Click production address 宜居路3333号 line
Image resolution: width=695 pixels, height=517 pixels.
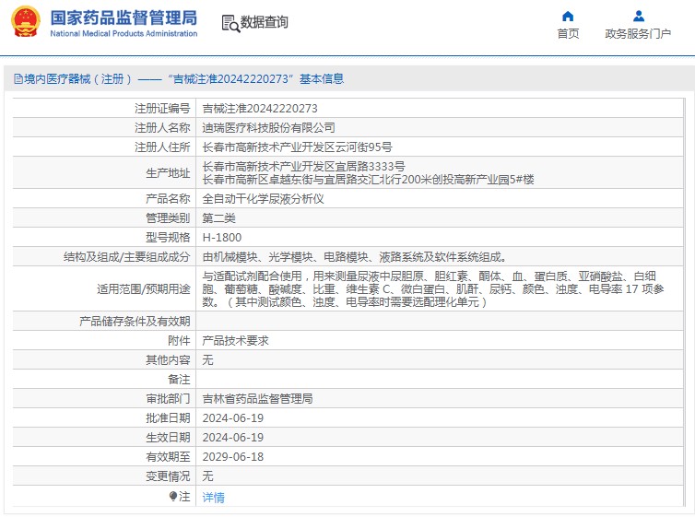coord(303,167)
